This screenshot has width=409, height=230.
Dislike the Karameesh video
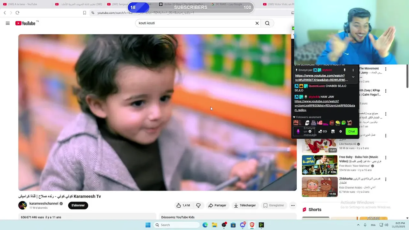click(198, 205)
